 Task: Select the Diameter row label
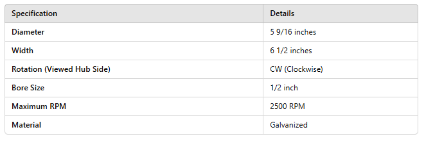point(28,32)
